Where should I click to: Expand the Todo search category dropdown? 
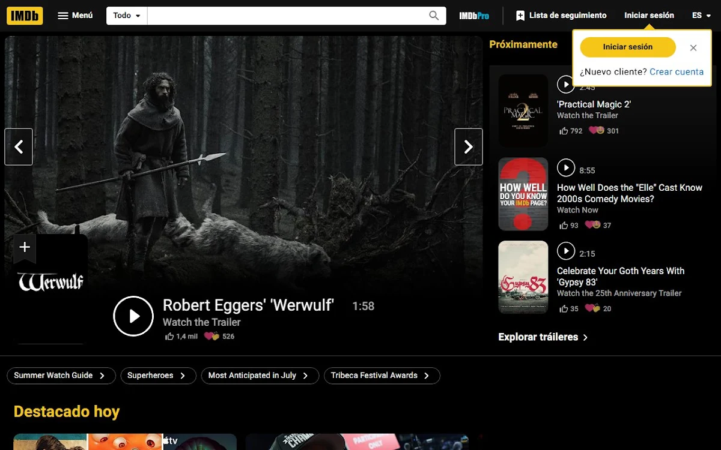click(127, 16)
